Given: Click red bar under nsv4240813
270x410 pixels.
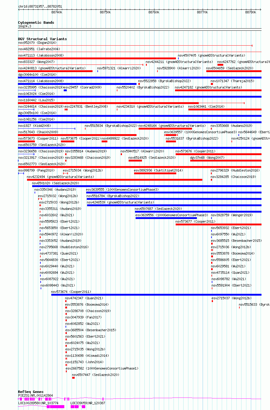Looking at the screenshot, I should tap(55, 71).
